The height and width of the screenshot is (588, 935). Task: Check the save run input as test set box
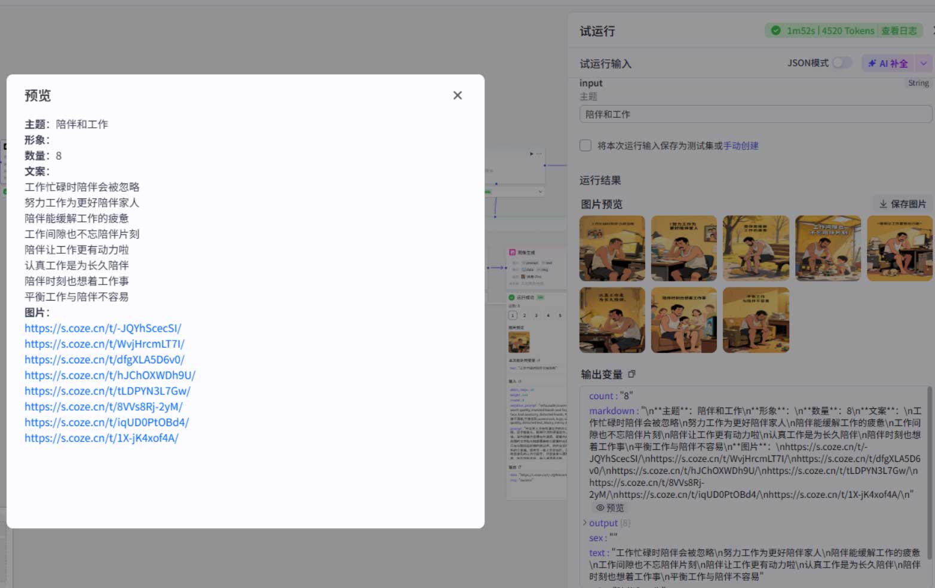click(x=585, y=145)
